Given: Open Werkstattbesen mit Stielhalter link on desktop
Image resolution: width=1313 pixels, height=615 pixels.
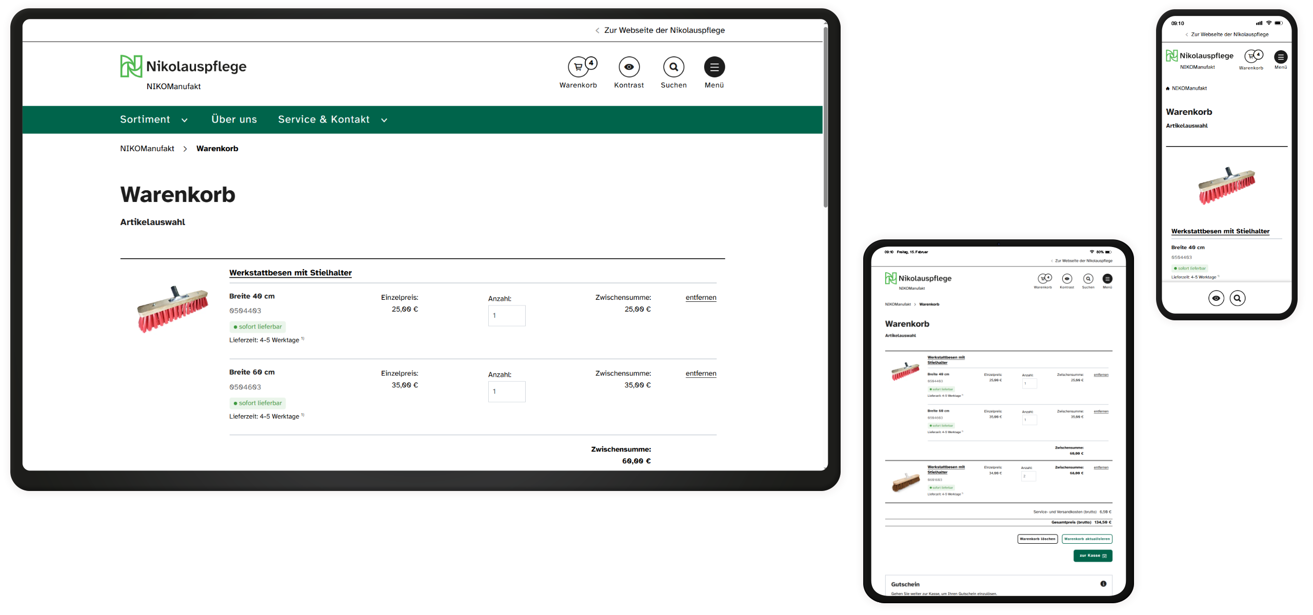Looking at the screenshot, I should (290, 273).
